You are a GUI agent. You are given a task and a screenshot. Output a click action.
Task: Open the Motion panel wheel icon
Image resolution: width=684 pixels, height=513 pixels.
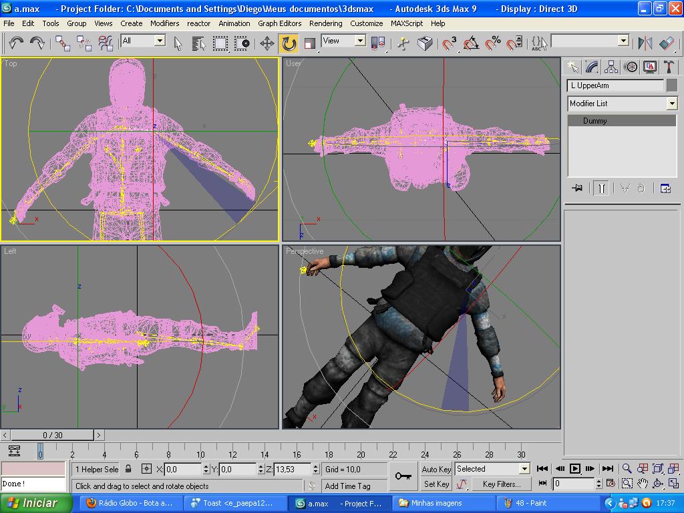tap(631, 67)
